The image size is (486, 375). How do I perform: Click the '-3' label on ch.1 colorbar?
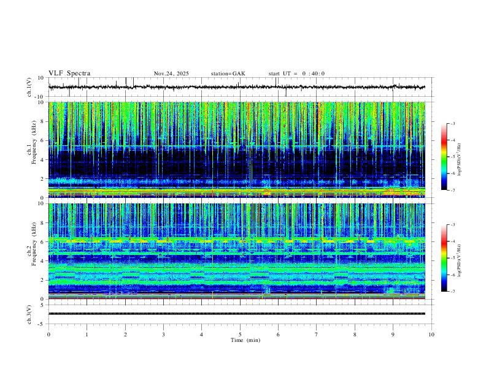(x=452, y=124)
